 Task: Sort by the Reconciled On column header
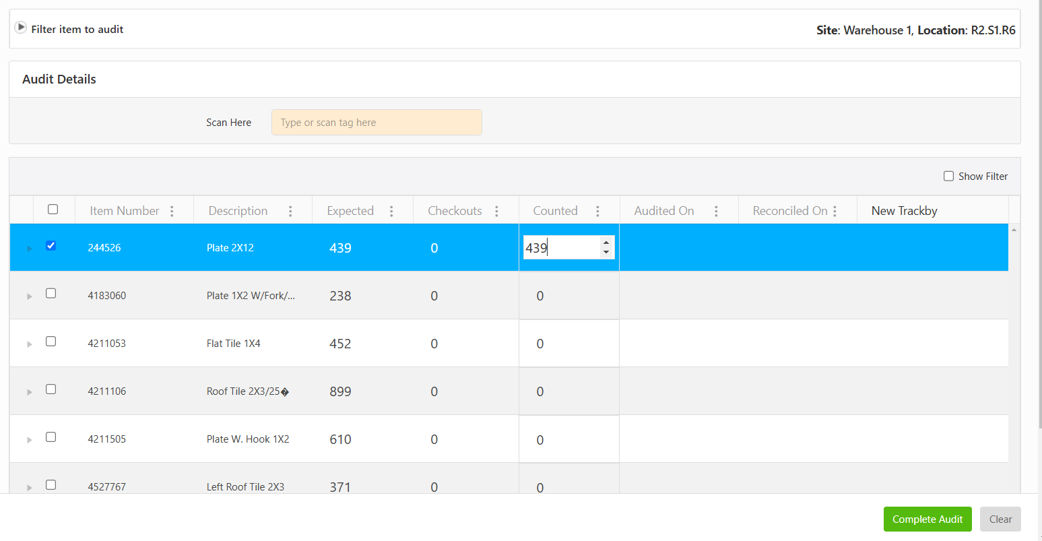click(790, 211)
